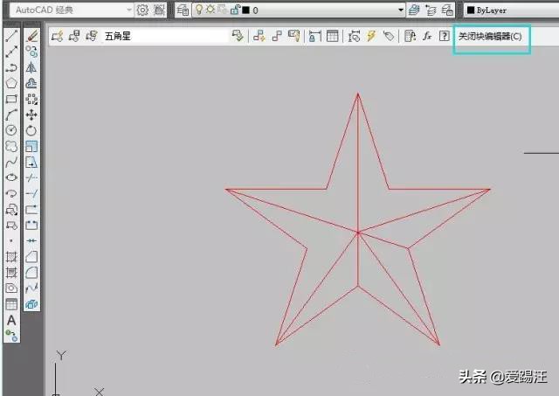Screen dimensions: 559x396
Task: Click the question mark help icon
Action: click(x=445, y=36)
